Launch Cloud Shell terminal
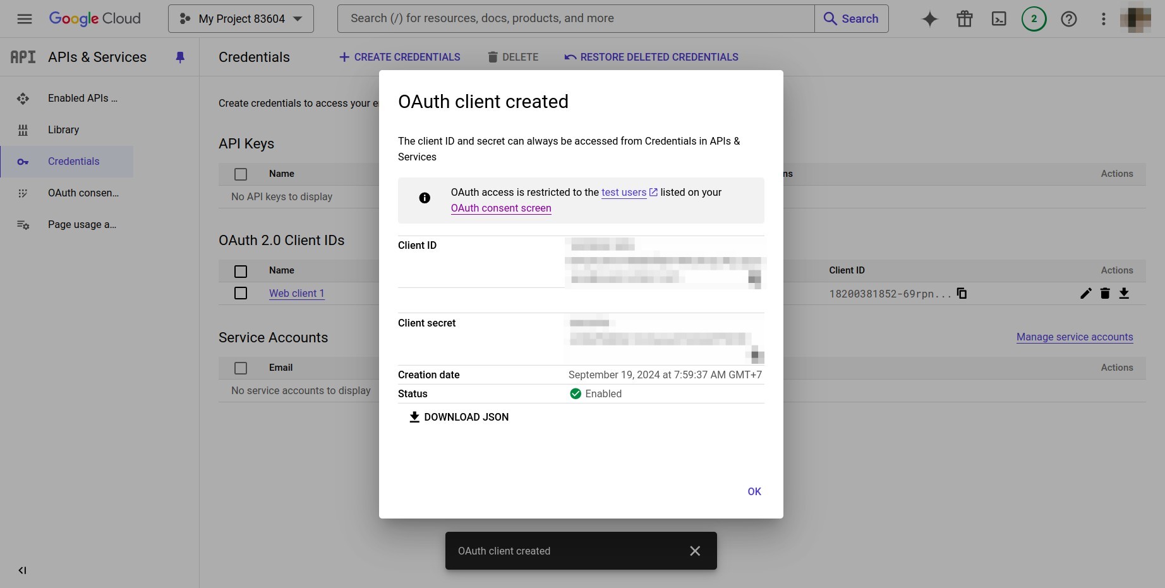 pos(999,18)
